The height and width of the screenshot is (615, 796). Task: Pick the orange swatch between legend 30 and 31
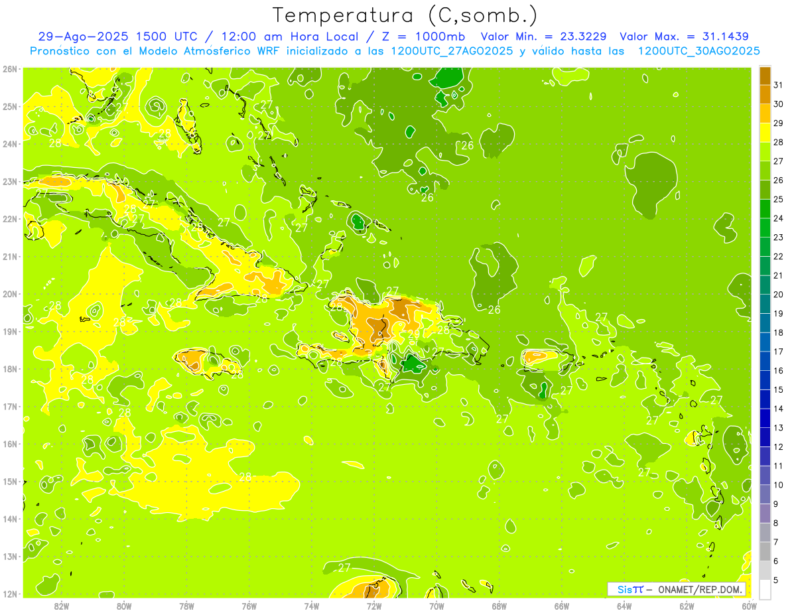point(765,94)
